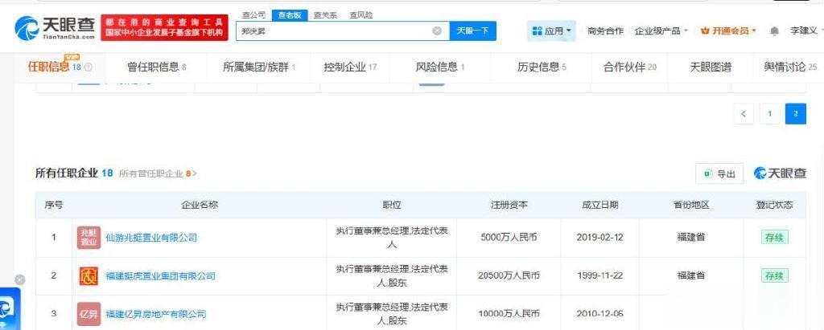This screenshot has width=824, height=330.
Task: Click the 10000万人民币 registered capital cell
Action: tap(509, 314)
